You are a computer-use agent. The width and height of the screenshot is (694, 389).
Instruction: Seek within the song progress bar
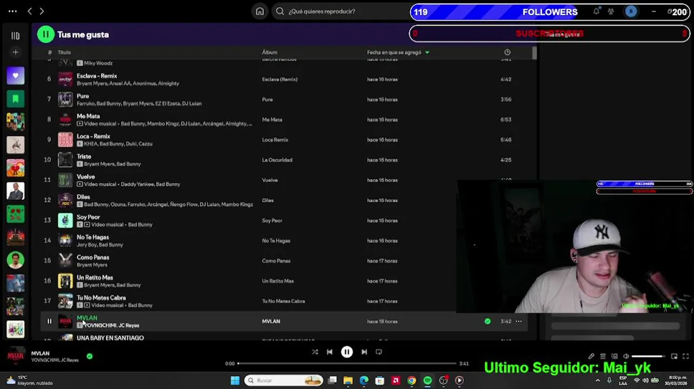tap(348, 364)
